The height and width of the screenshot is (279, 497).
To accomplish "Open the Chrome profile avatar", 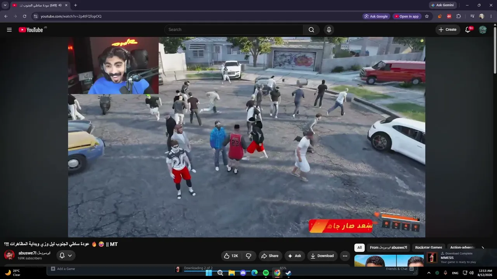I will [481, 16].
